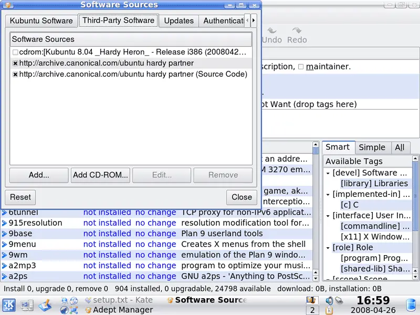The image size is (420, 315).
Task: Open the Software Sources window menu icon
Action: [x=8, y=5]
